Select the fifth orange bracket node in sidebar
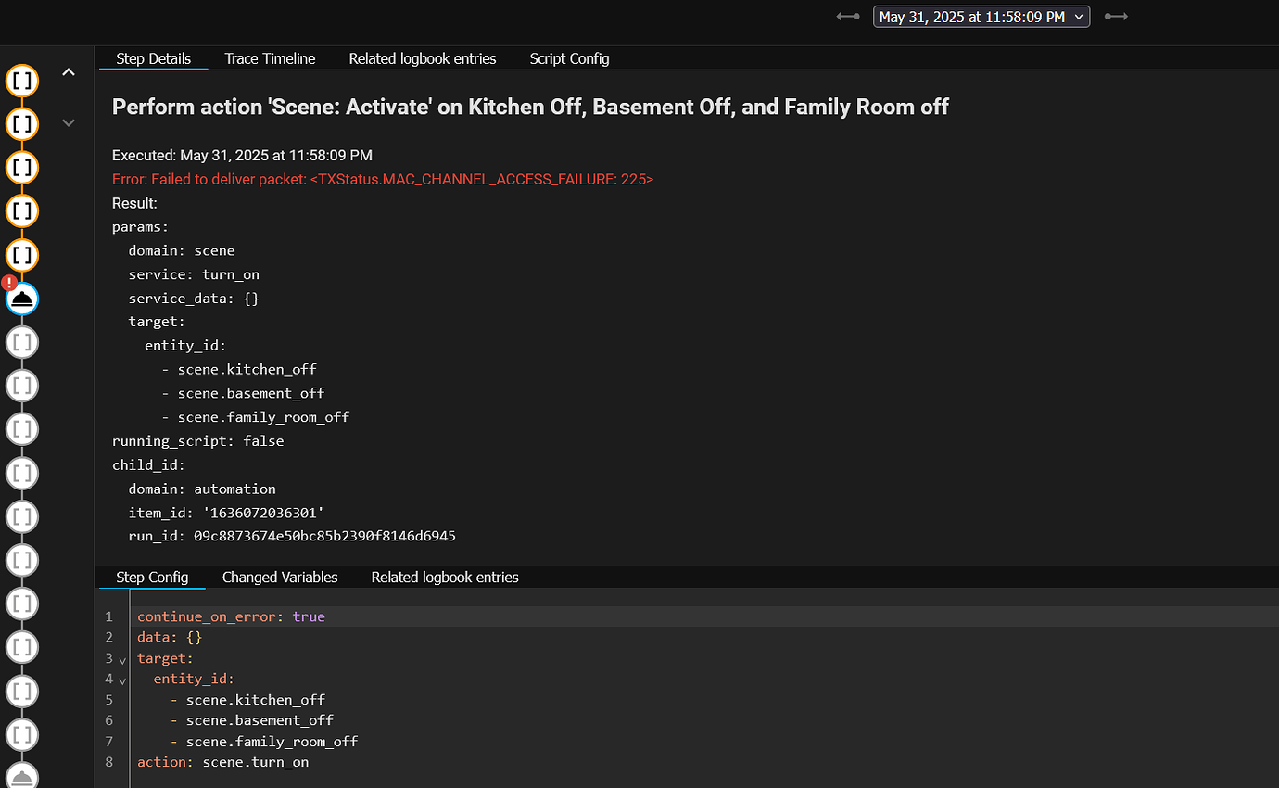1279x788 pixels. click(x=21, y=255)
